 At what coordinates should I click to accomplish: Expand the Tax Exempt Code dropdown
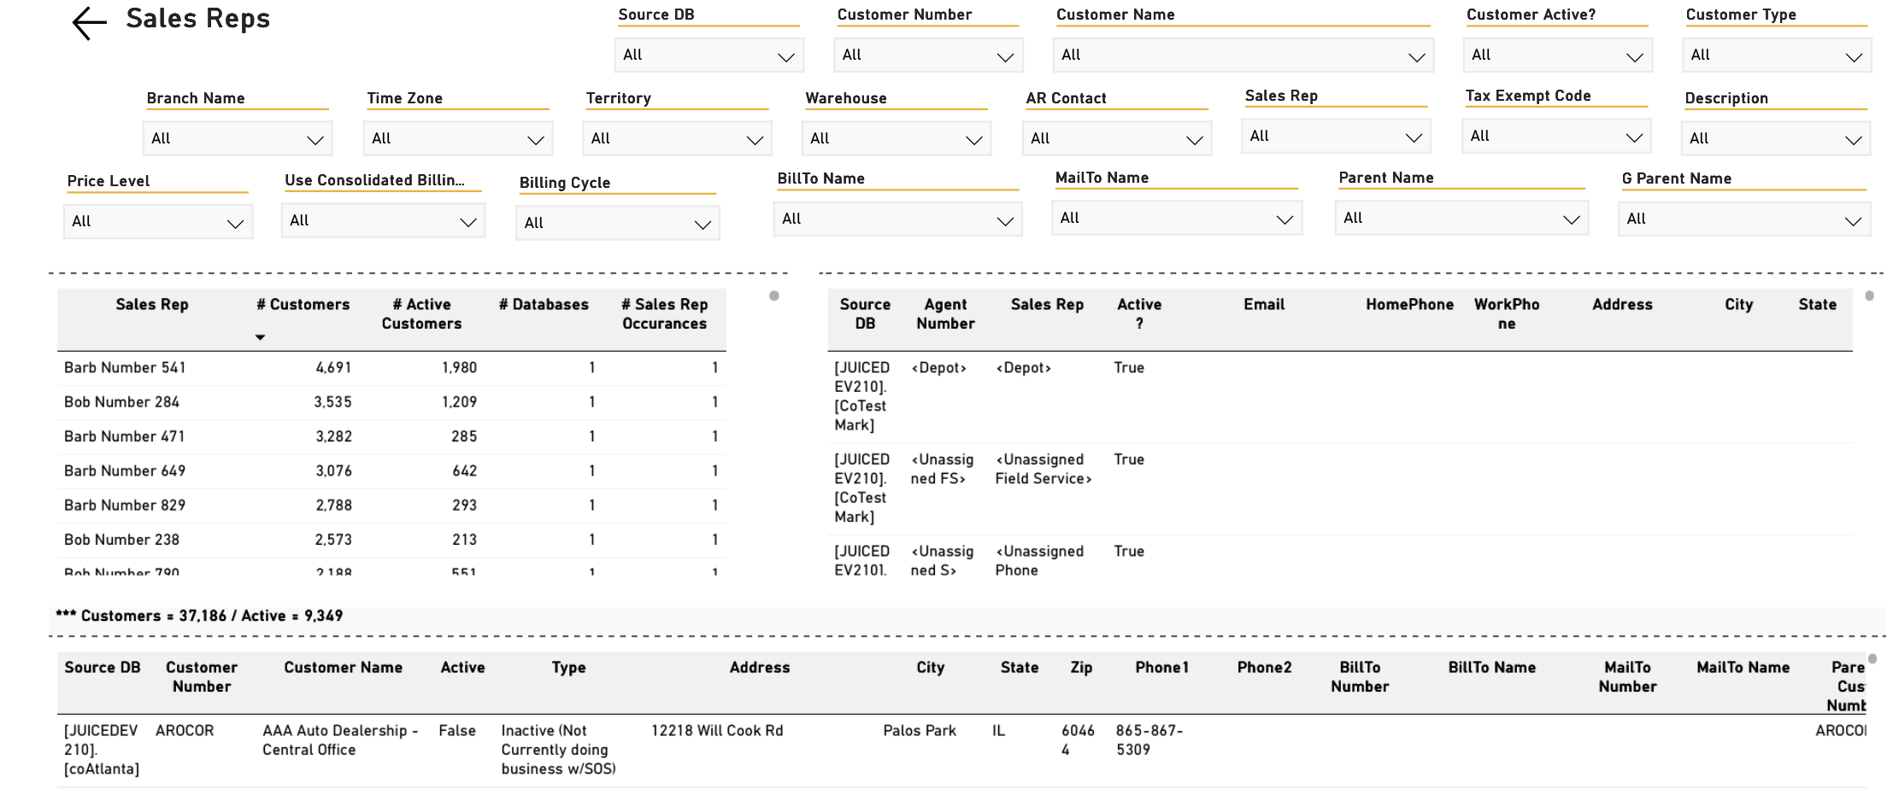point(1556,137)
